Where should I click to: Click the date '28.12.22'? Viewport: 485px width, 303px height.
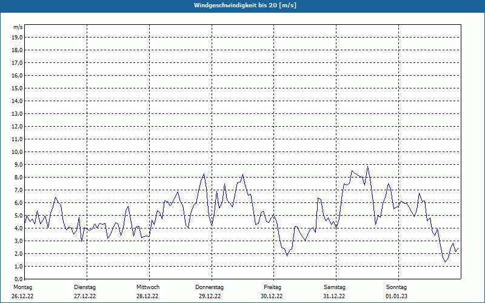coord(147,296)
